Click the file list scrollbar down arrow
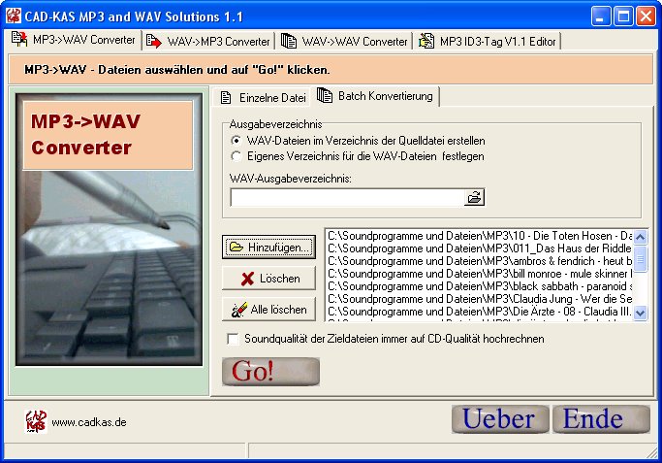The image size is (662, 463). [x=641, y=313]
